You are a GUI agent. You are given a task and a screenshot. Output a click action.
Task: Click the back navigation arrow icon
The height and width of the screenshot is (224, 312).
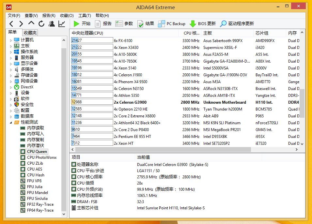coord(11,23)
